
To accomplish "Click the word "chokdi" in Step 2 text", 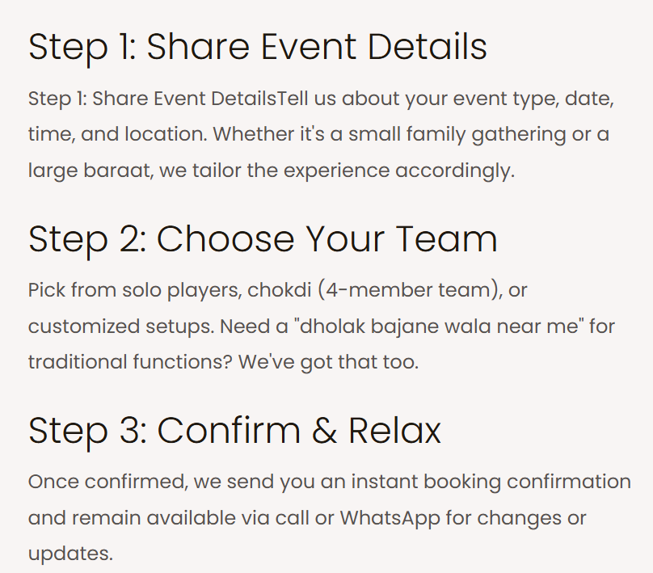I will [x=280, y=290].
